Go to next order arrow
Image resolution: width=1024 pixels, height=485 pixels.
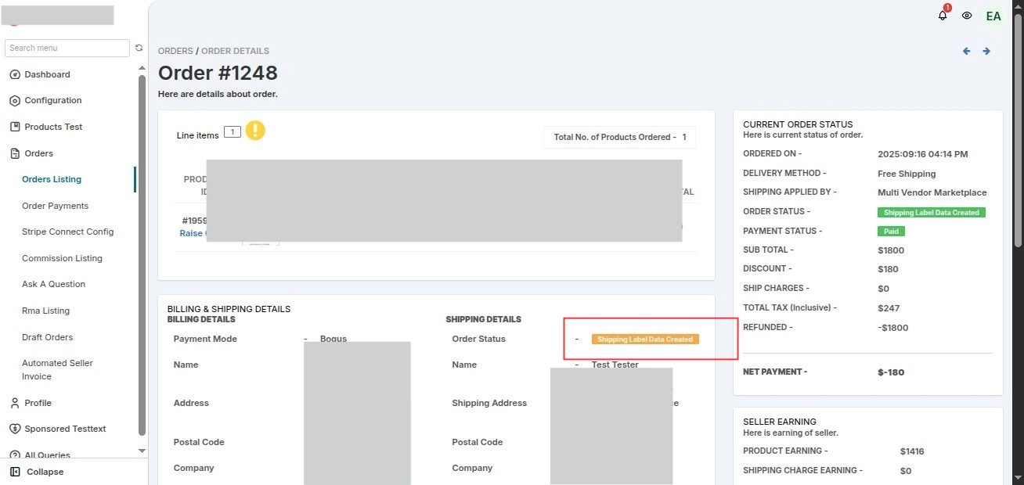[x=986, y=51]
